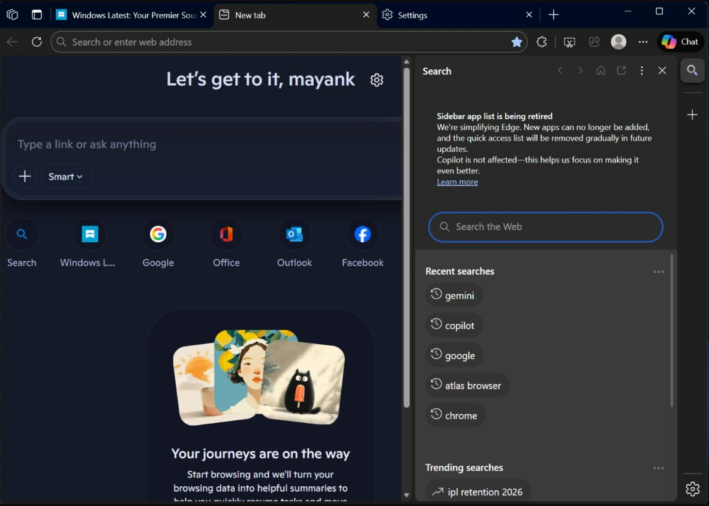
Task: Open a new tab with plus button
Action: [554, 15]
